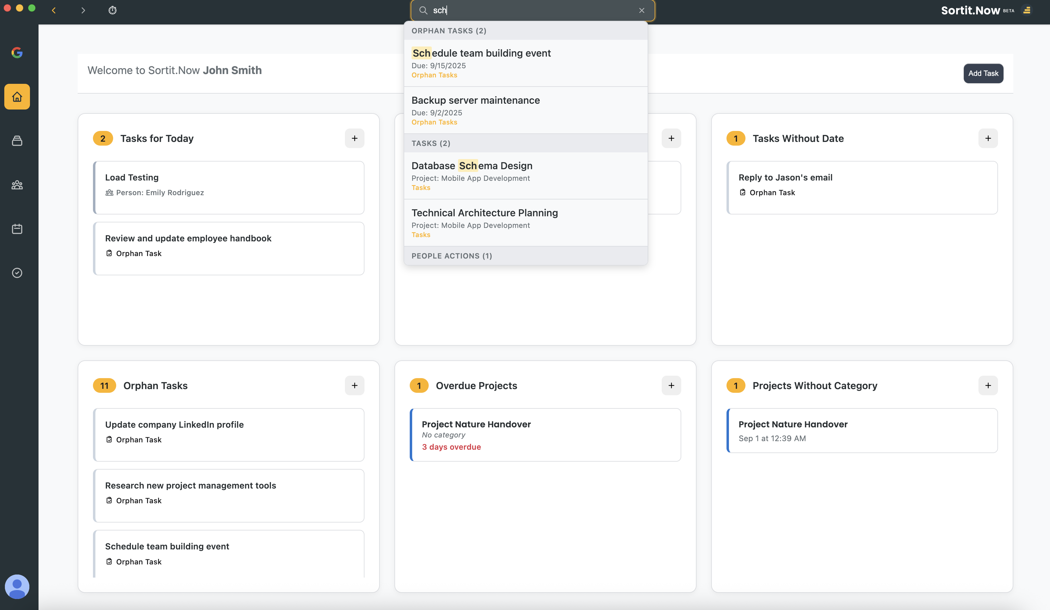Click the history clock icon in title bar
Screen dimensions: 1050x610
113,10
